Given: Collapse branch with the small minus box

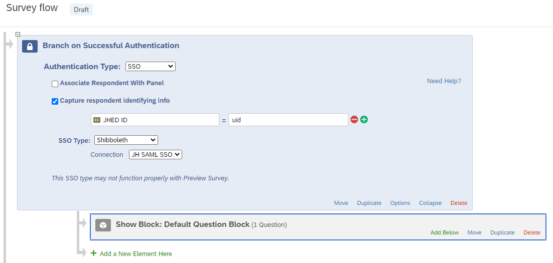Looking at the screenshot, I should click(18, 34).
